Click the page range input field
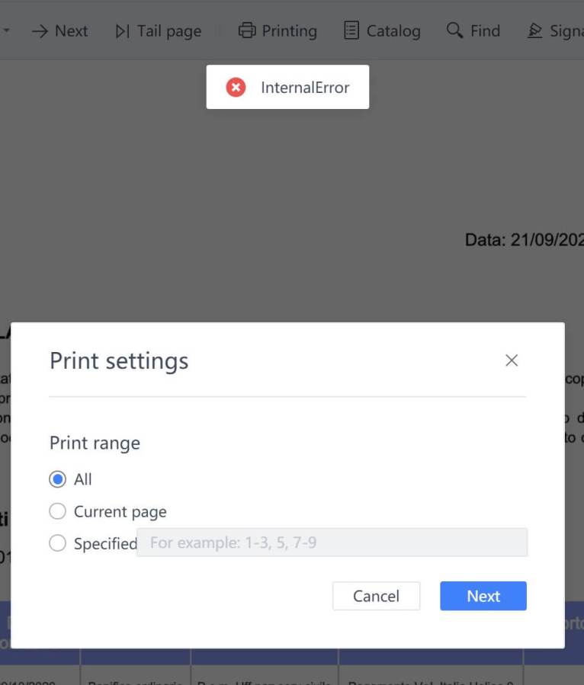 click(332, 543)
